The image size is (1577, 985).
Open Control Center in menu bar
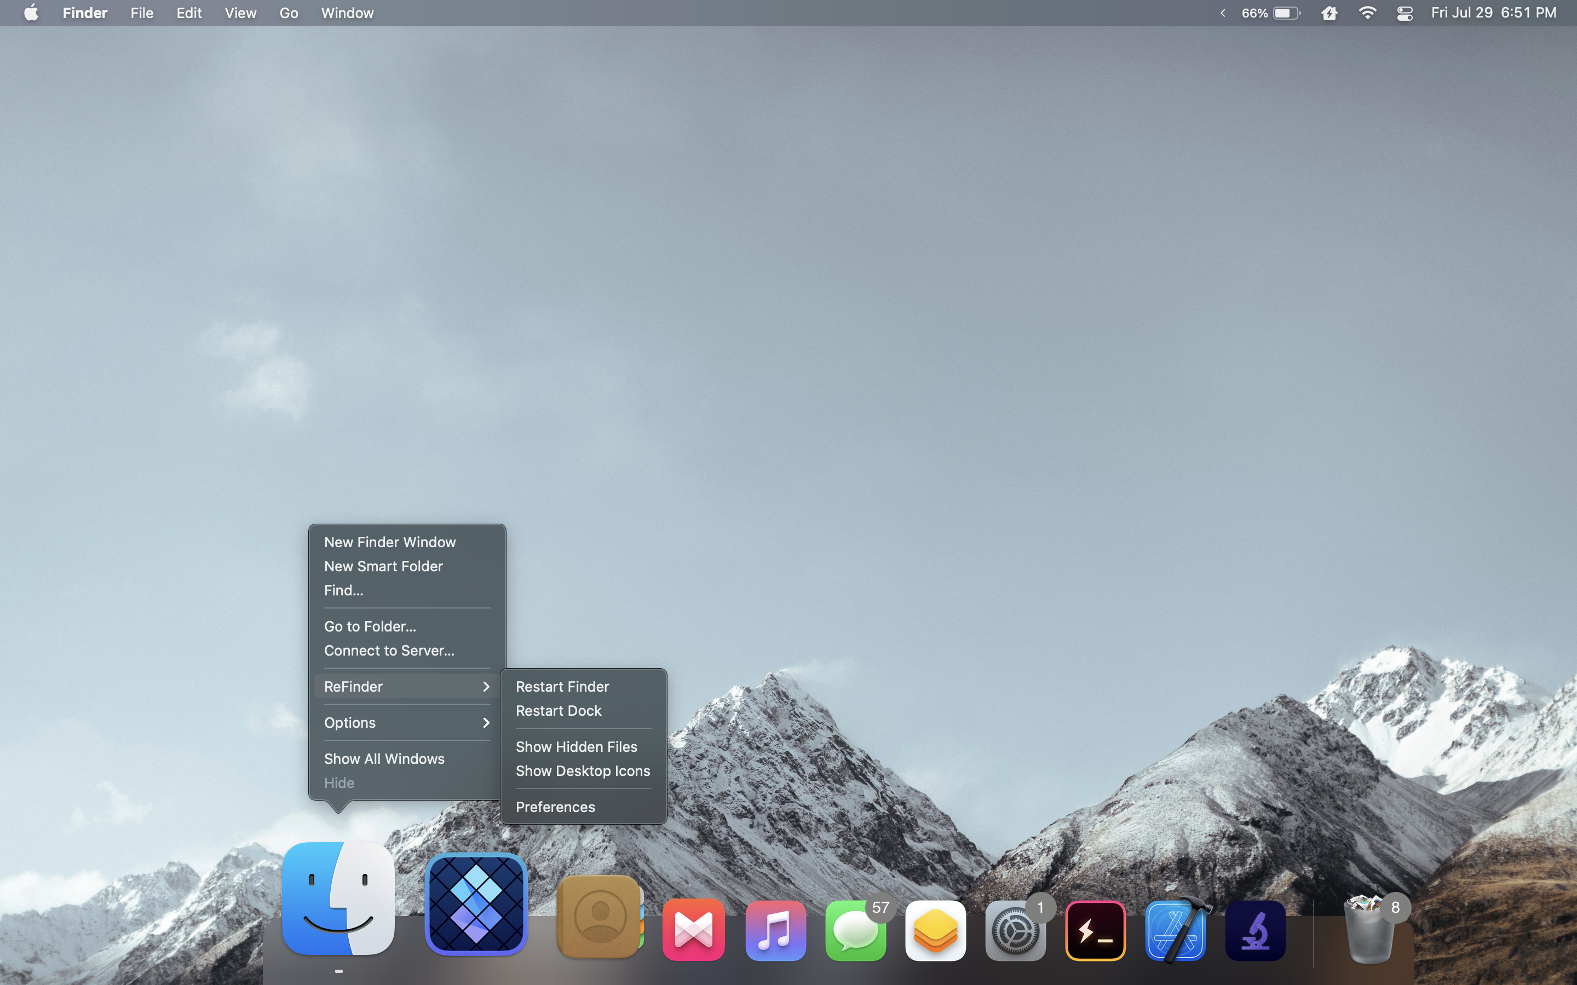point(1405,13)
